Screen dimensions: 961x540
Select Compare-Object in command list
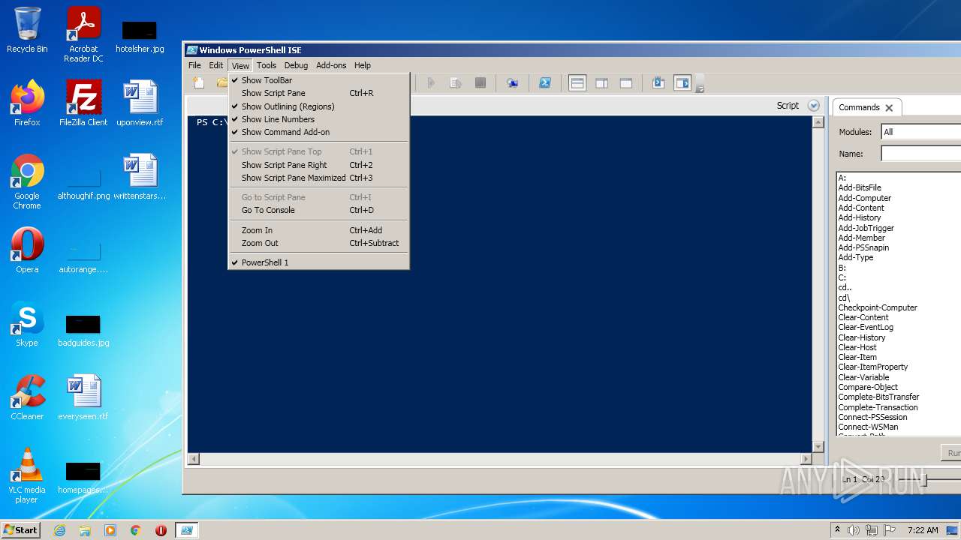868,387
